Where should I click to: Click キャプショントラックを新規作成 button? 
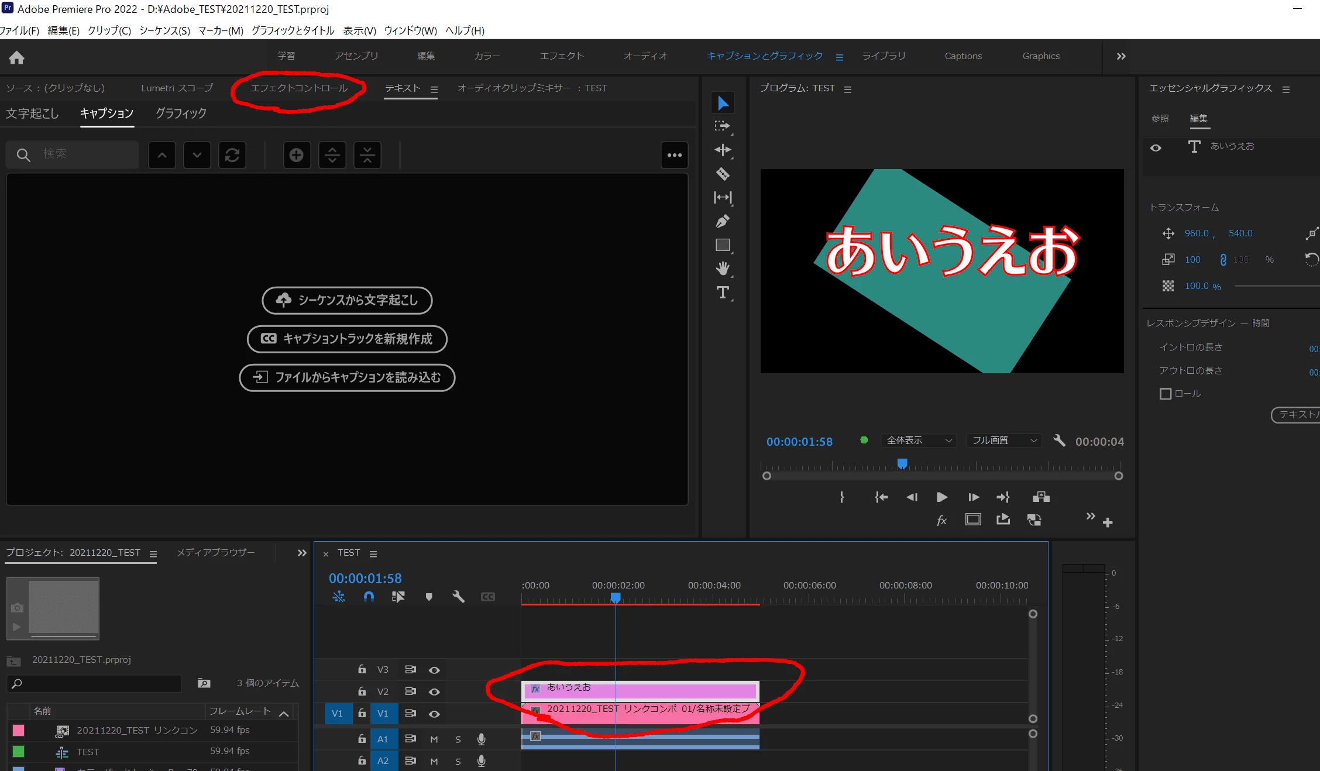347,339
